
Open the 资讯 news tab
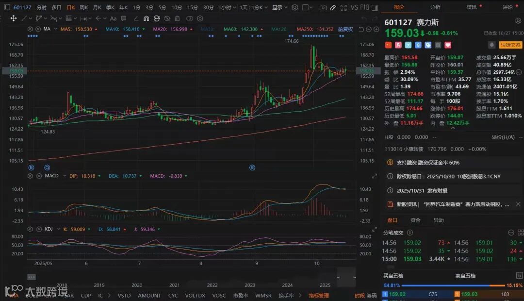pos(472,7)
